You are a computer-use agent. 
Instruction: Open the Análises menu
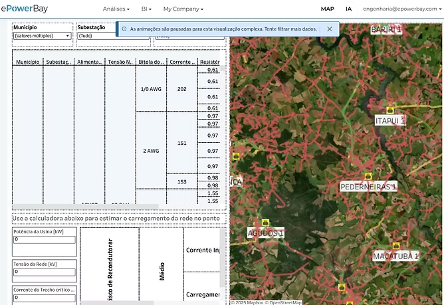pyautogui.click(x=118, y=9)
